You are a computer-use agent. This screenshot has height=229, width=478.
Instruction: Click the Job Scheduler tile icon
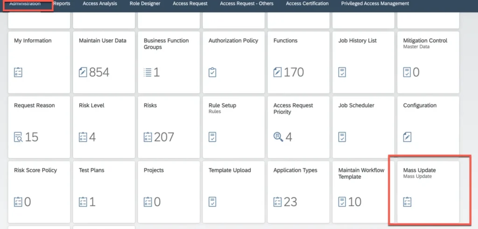[342, 137]
